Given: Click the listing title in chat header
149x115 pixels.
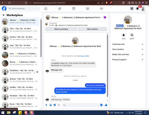Looking at the screenshot, I should tap(76, 18).
